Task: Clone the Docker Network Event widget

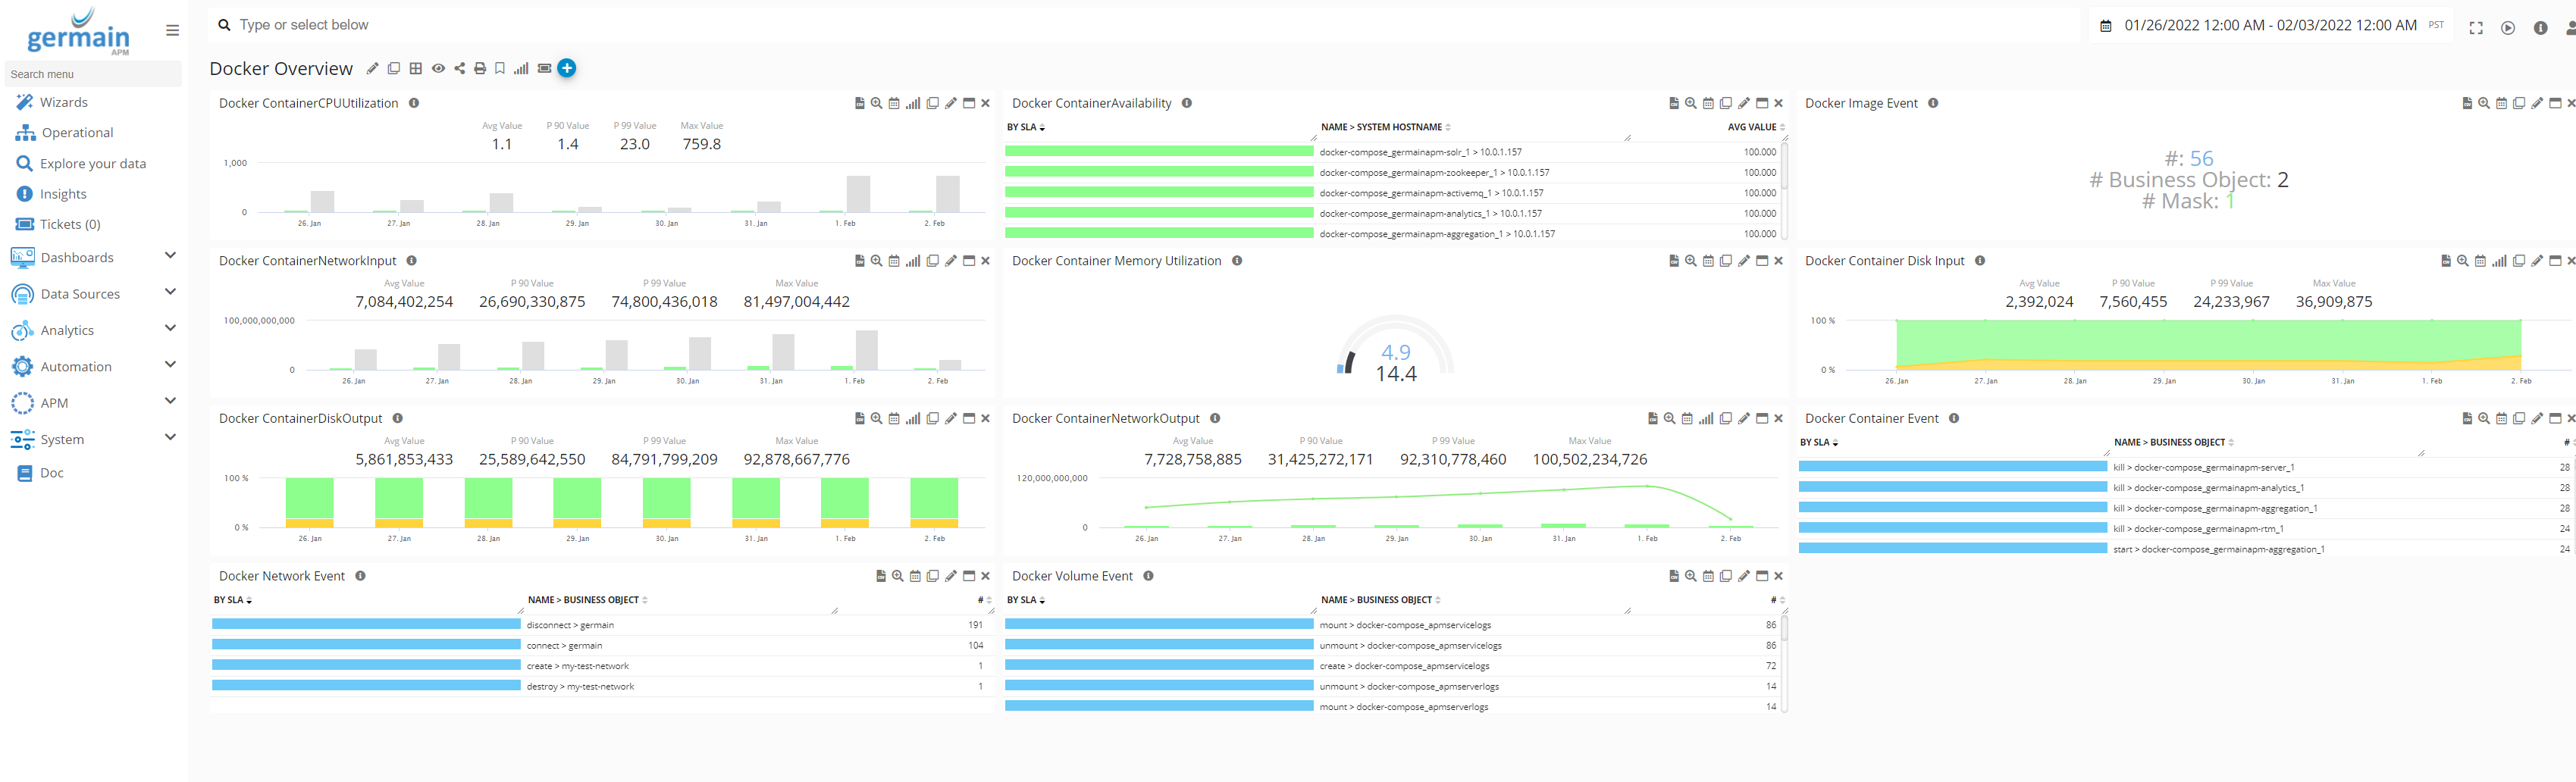Action: coord(932,577)
